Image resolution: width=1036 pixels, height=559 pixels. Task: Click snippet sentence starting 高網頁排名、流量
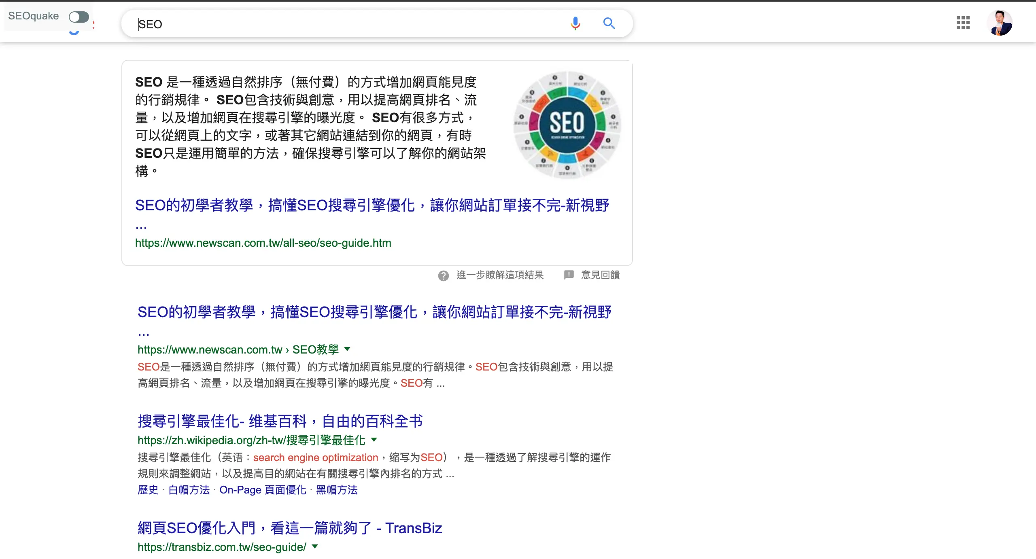[x=291, y=383]
